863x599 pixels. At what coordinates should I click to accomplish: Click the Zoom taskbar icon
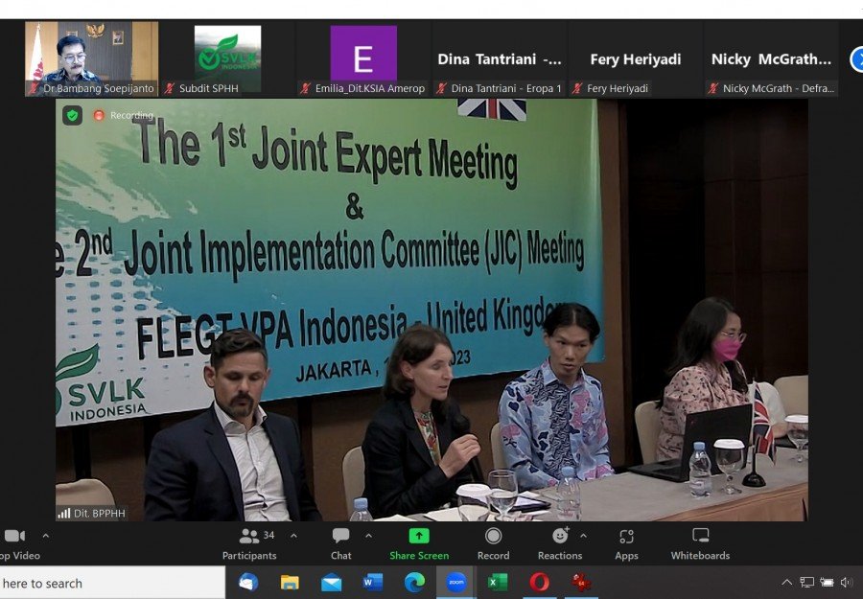coord(456,582)
